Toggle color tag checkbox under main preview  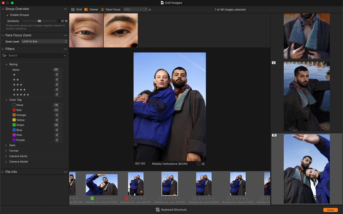pyautogui.click(x=199, y=164)
